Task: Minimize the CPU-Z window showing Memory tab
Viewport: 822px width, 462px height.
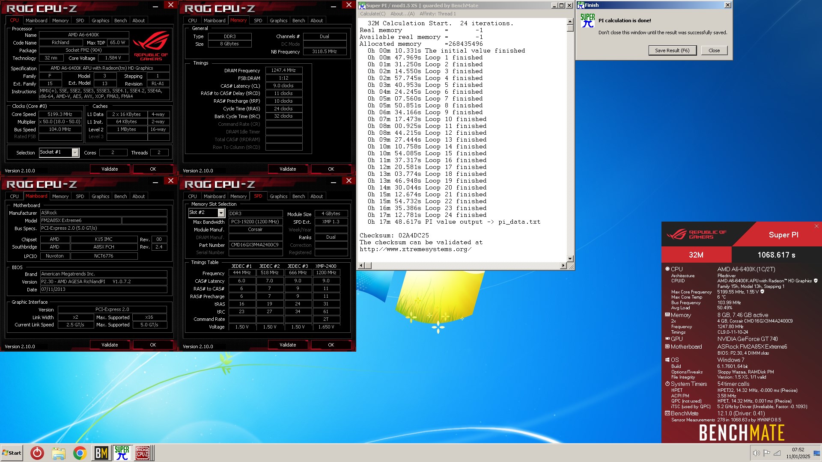Action: [x=334, y=6]
